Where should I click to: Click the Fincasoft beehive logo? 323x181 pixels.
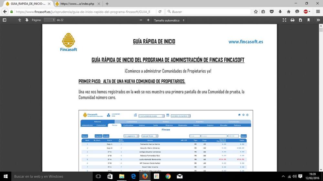(x=68, y=42)
